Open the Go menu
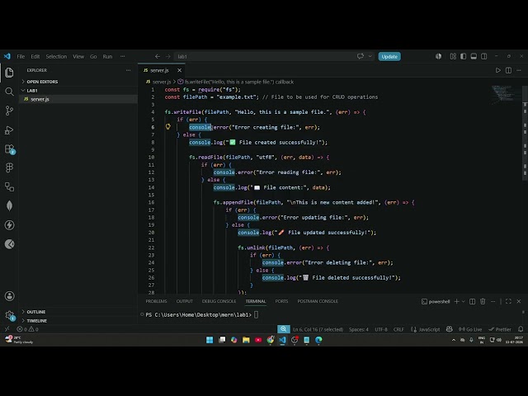Viewport: 528px width, 396px height. click(x=93, y=56)
